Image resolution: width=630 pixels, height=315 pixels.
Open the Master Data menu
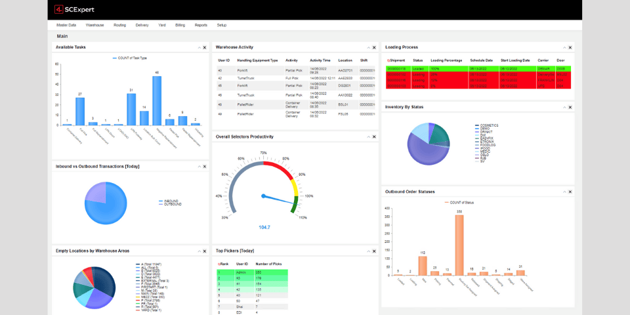click(x=66, y=25)
